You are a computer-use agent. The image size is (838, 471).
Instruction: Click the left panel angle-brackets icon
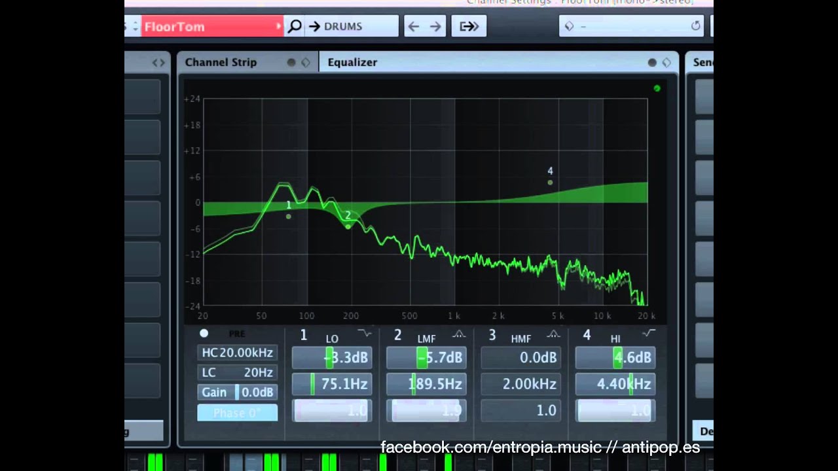pyautogui.click(x=158, y=63)
